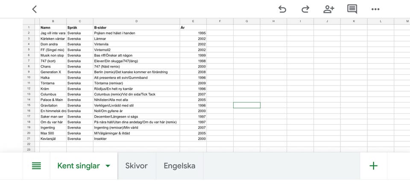Open the comments icon

click(x=352, y=9)
